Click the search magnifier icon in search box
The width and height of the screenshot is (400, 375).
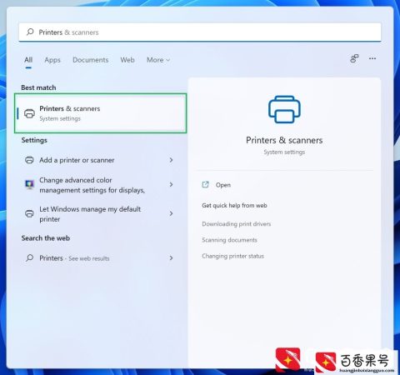point(30,32)
